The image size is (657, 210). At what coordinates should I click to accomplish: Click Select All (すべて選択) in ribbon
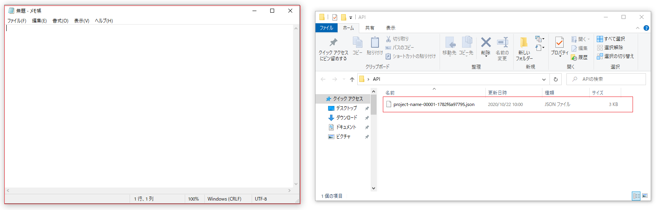pyautogui.click(x=611, y=39)
